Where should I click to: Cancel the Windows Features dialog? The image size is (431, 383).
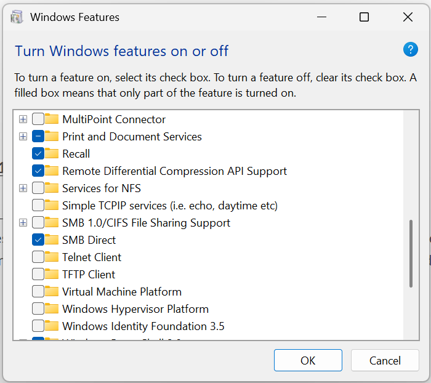385,361
